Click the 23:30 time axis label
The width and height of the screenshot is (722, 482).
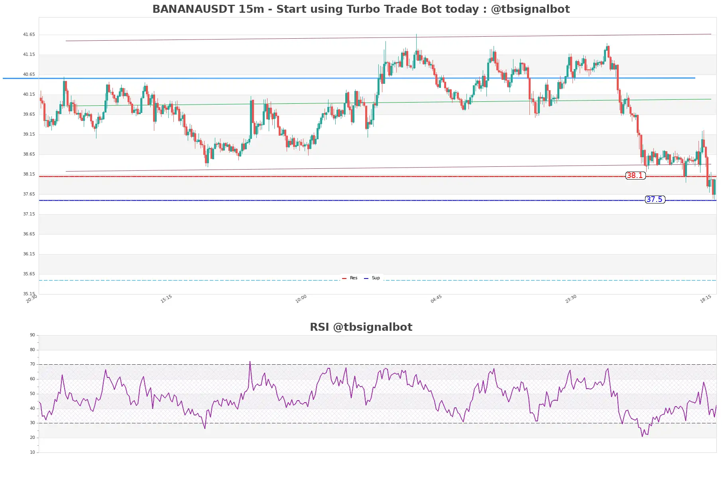[571, 299]
